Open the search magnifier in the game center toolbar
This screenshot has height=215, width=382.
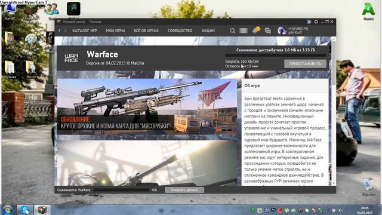(232, 30)
